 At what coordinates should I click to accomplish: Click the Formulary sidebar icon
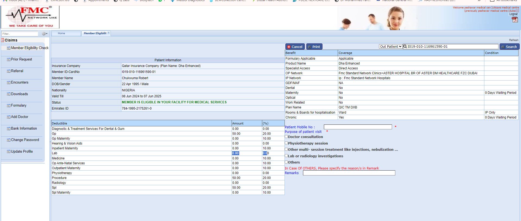click(x=8, y=105)
